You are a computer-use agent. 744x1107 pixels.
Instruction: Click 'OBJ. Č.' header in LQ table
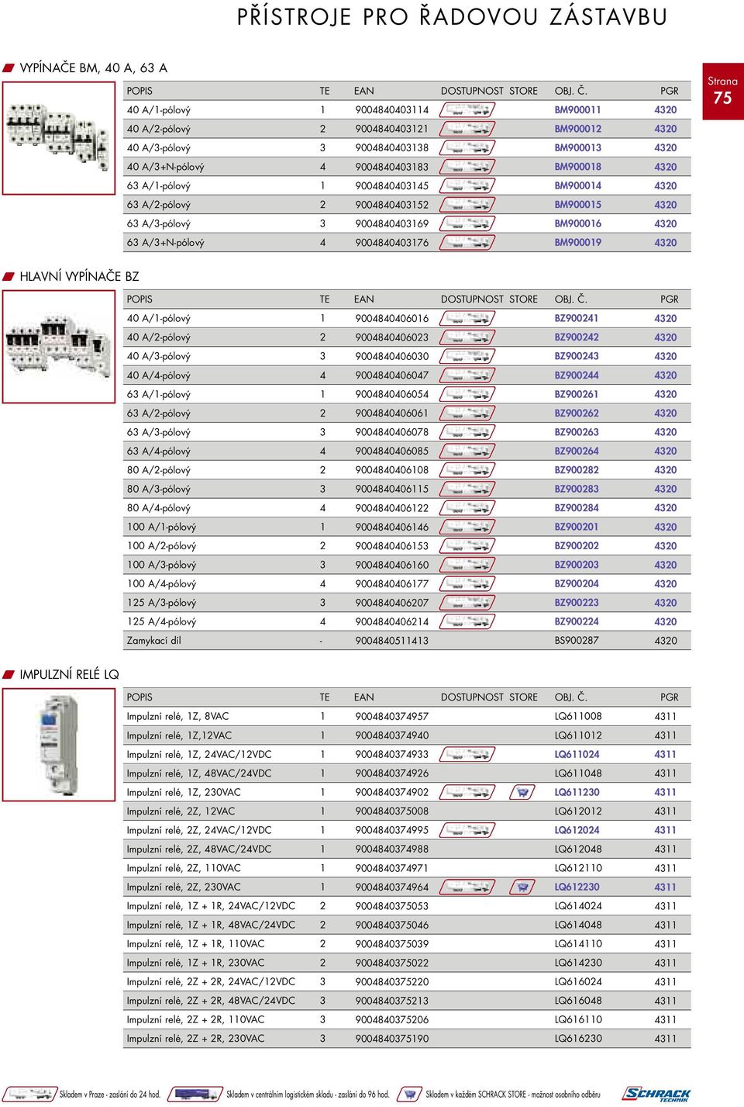tap(571, 697)
